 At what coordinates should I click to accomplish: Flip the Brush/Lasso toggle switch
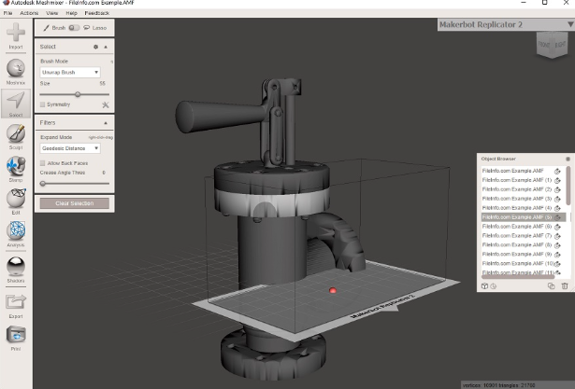[x=74, y=28]
